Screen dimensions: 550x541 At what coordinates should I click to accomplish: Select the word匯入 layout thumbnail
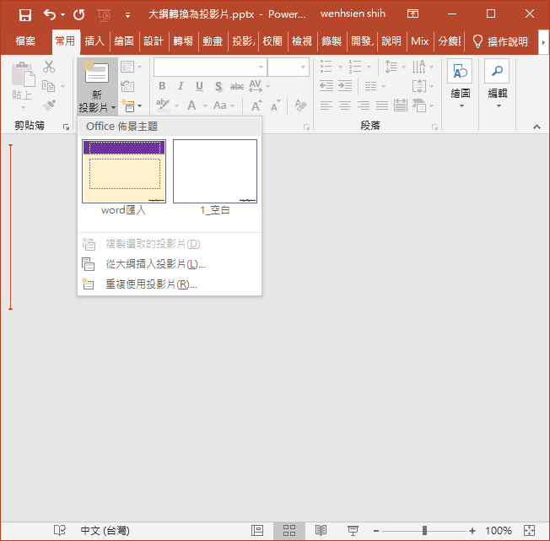click(x=124, y=171)
